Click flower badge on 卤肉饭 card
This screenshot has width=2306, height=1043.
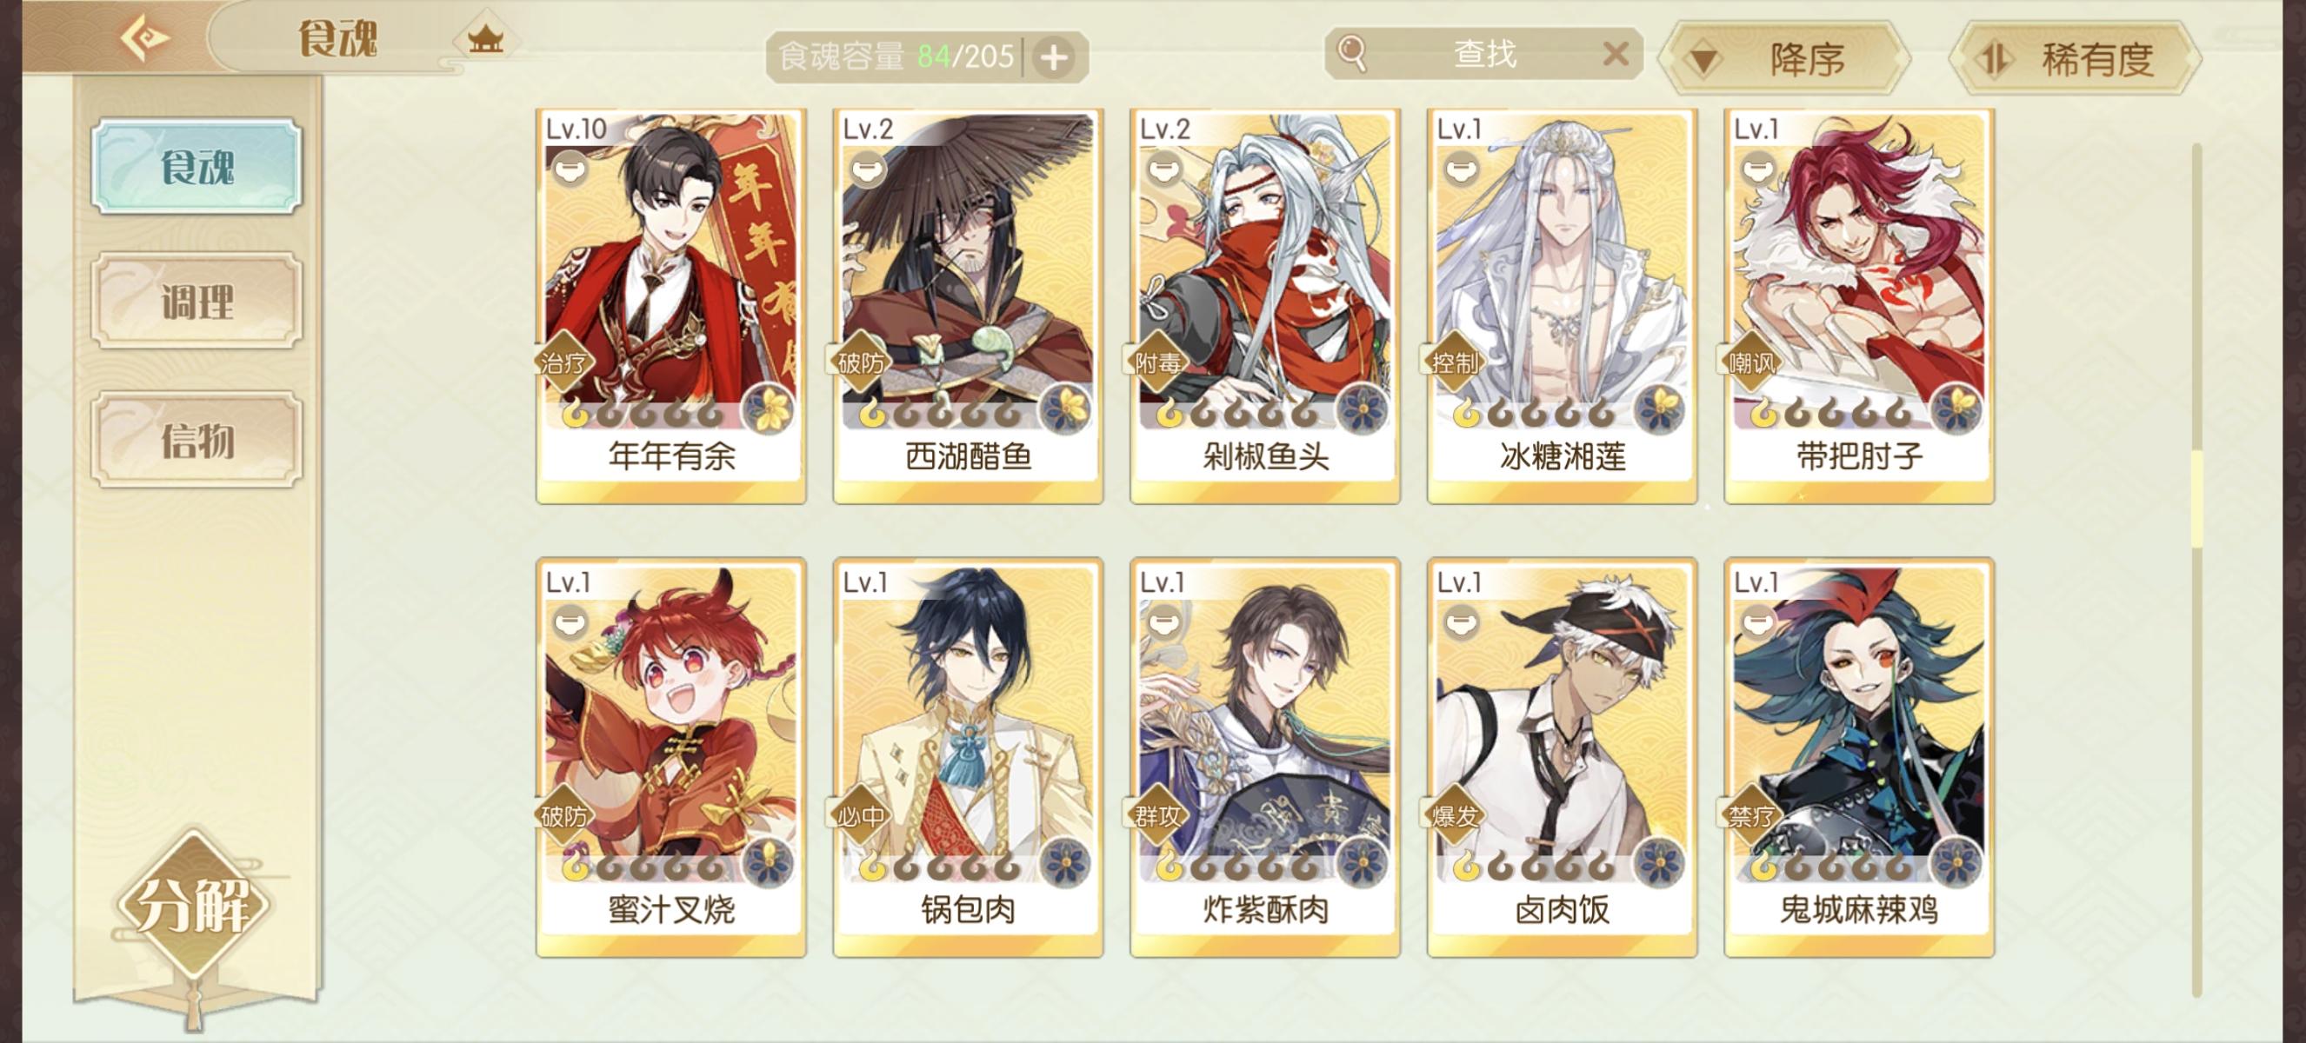coord(1659,863)
